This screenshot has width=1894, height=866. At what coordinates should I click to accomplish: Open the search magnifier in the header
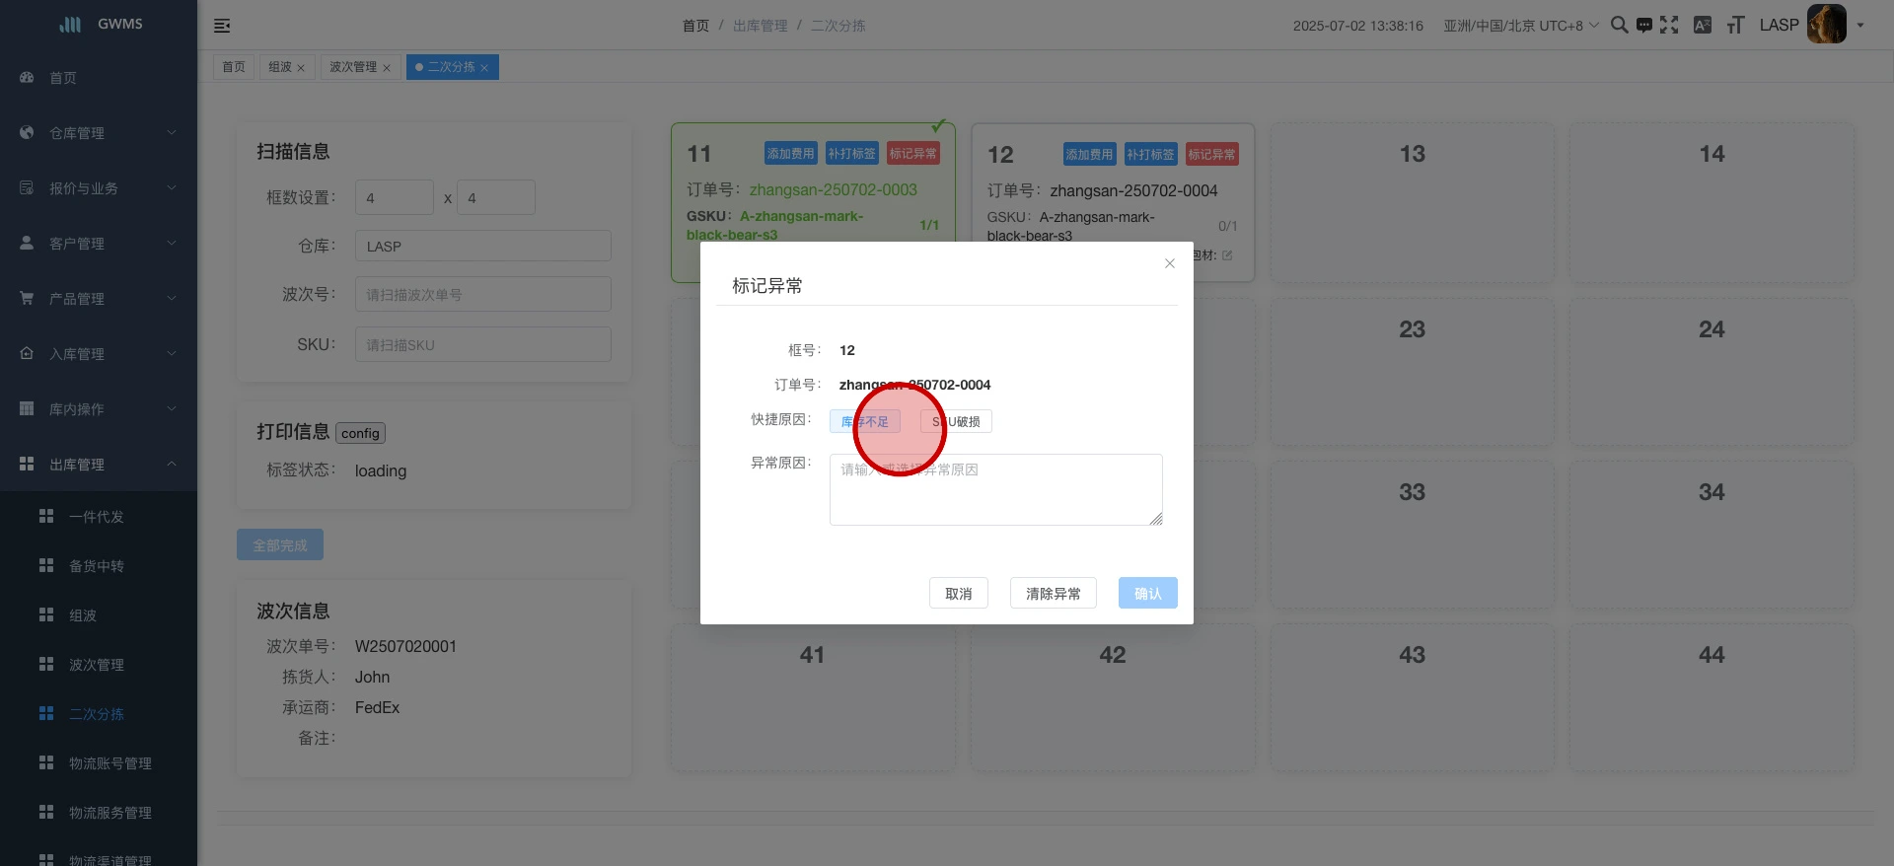[1619, 26]
